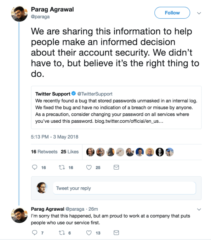Retweet the follow-up tweet showing 6 retweets
211x240 pixels.
[62, 233]
